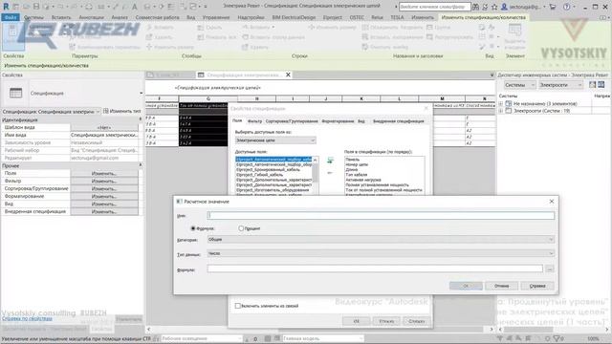The height and width of the screenshot is (344, 612).
Task: Click the Справка по свойствам link
Action: 27,318
